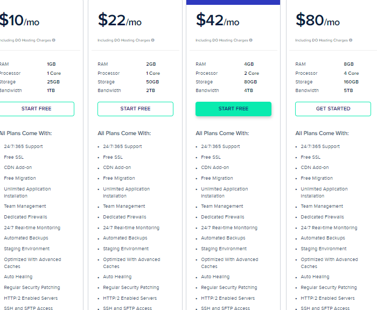Click 'Including DO Hosting Charges' under $42 plan

(222, 40)
